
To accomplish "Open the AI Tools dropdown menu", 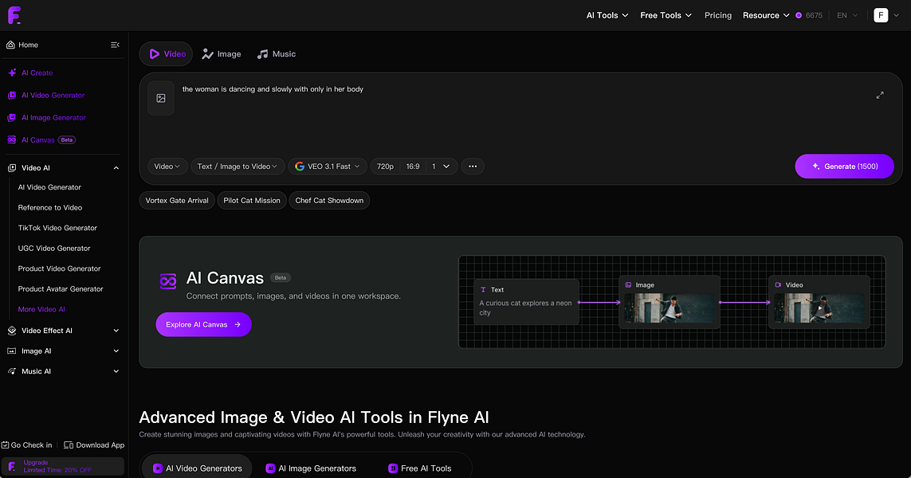I will click(x=607, y=15).
